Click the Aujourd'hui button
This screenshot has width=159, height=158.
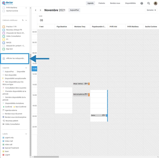point(74,10)
